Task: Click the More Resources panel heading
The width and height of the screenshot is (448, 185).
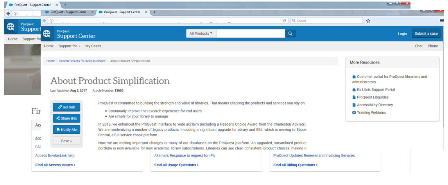Action: tap(365, 62)
